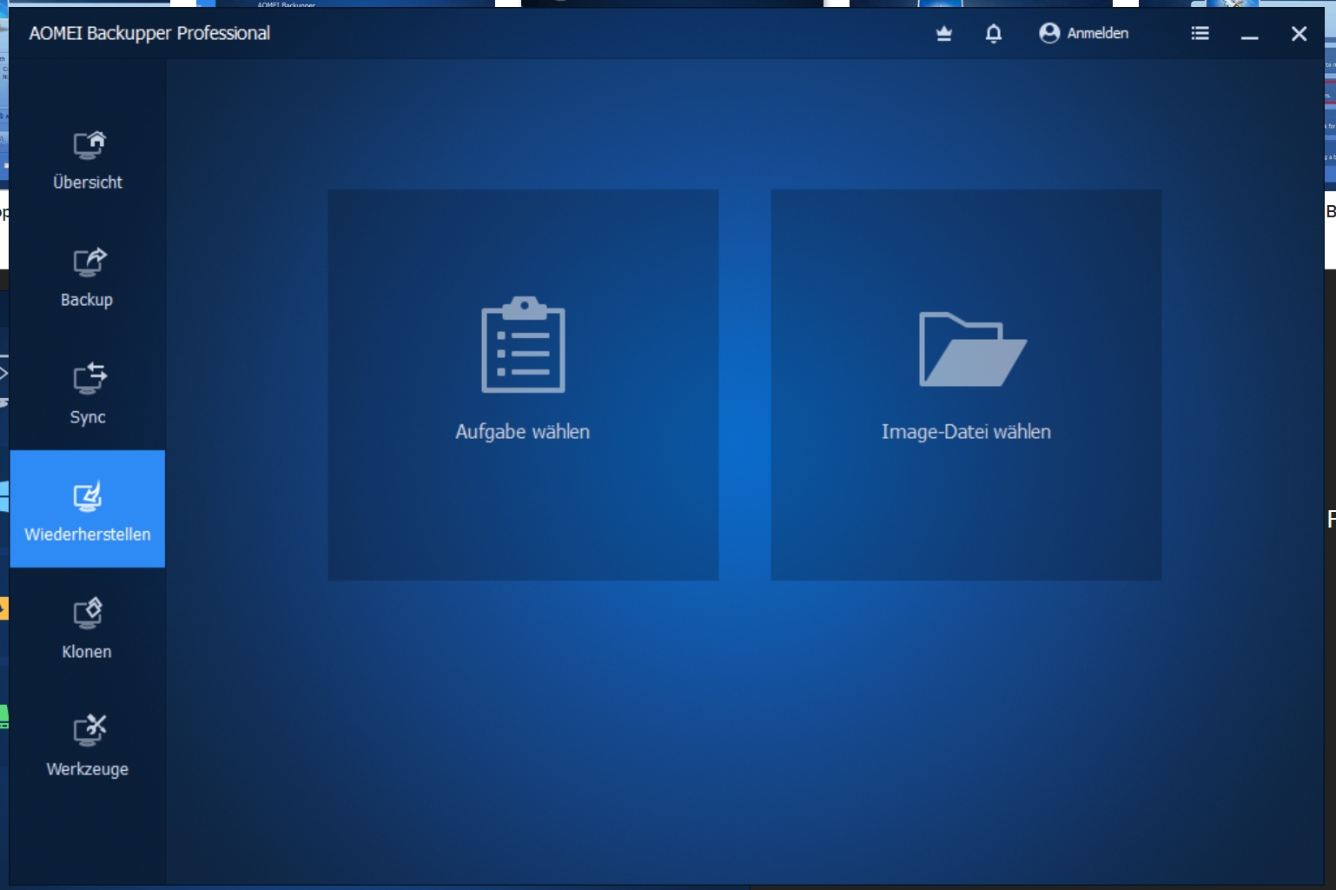Click the folder icon for Image-Datei wählen

pos(973,349)
